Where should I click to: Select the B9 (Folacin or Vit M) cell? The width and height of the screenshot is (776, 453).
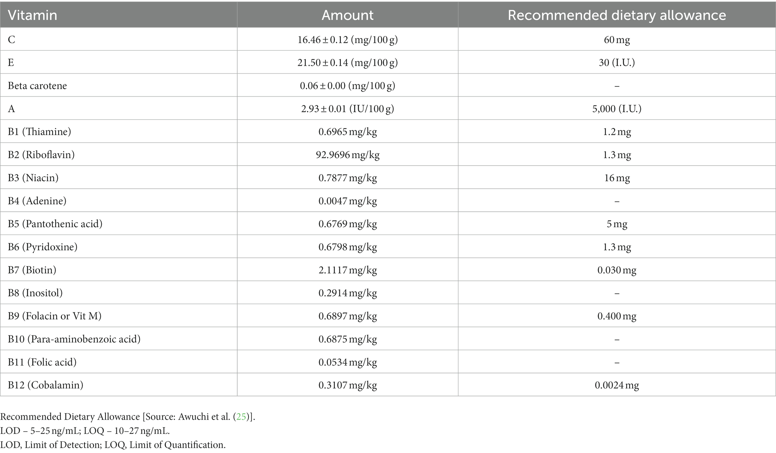pyautogui.click(x=55, y=316)
